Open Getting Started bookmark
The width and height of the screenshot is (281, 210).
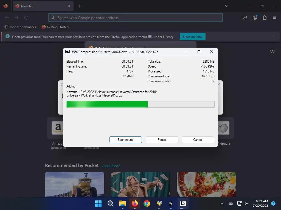click(x=55, y=27)
